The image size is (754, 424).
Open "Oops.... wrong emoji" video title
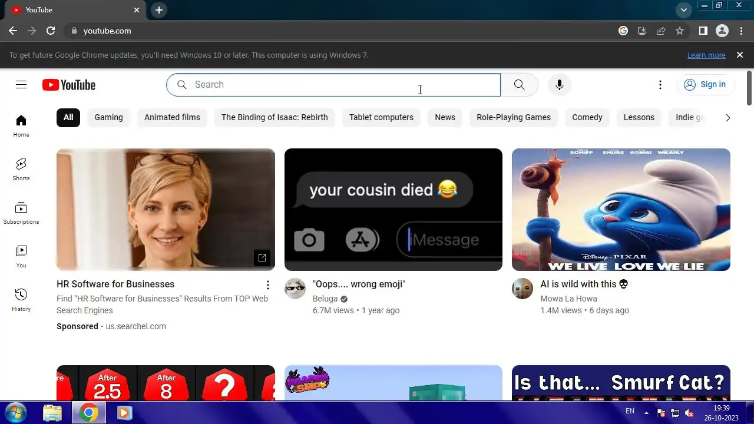click(x=359, y=284)
